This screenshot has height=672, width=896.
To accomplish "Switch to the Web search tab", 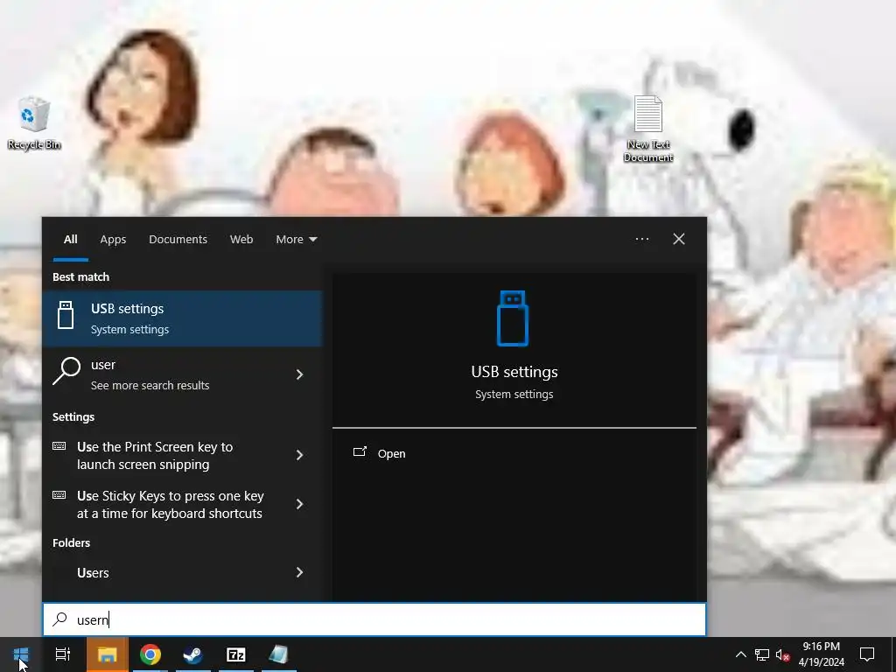I will (241, 240).
